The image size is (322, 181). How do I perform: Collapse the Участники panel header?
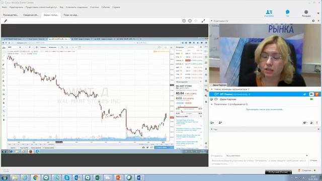pos(211,21)
